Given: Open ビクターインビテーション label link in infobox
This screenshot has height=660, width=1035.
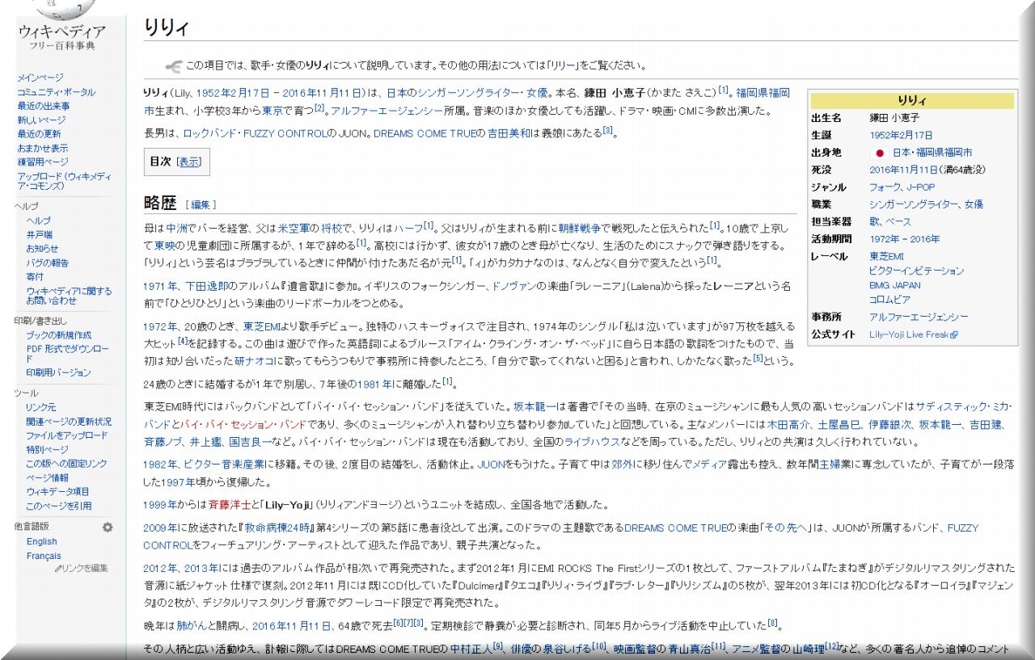Looking at the screenshot, I should click(x=916, y=271).
